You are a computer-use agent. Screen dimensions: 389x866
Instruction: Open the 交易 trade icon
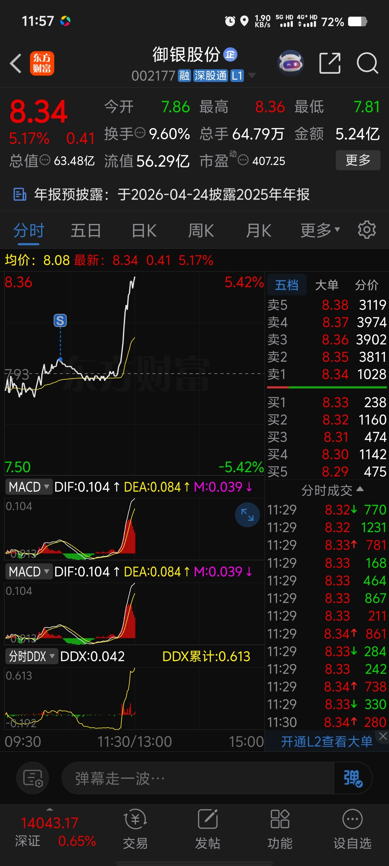(135, 829)
